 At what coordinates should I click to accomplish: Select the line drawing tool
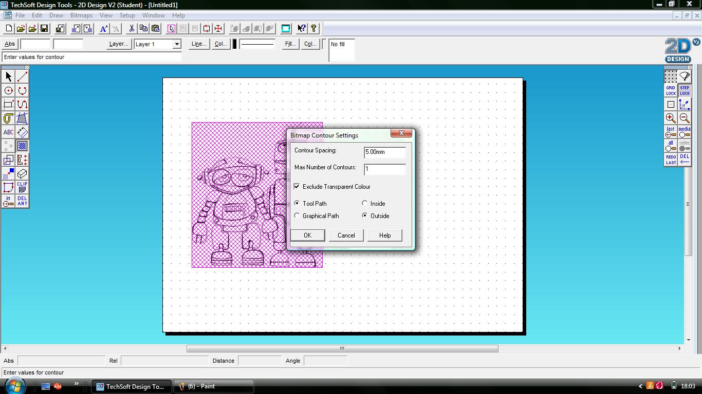22,75
